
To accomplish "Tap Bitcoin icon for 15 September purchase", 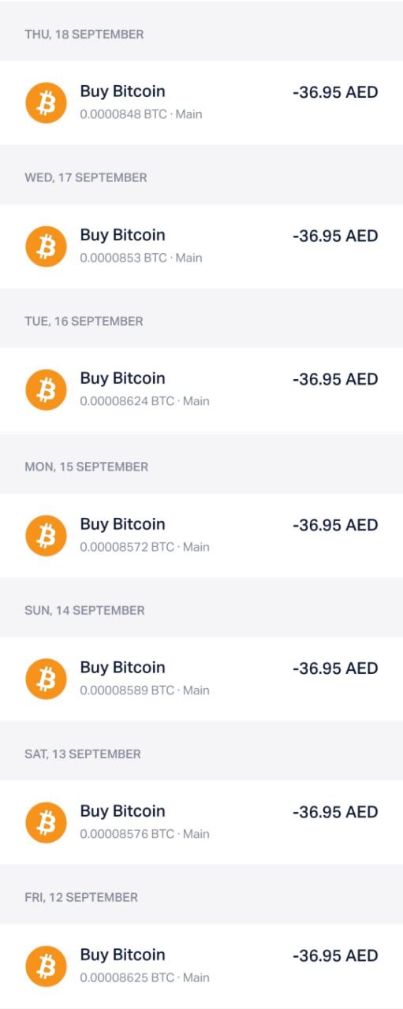I will pos(47,535).
